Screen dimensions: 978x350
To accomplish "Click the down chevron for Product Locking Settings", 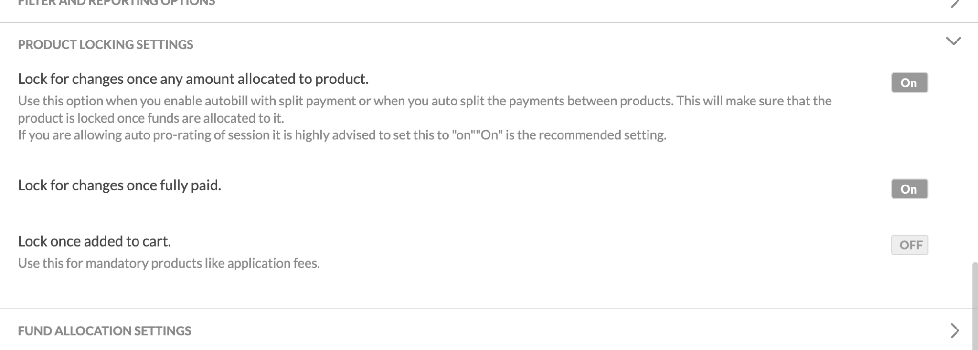I will 954,42.
